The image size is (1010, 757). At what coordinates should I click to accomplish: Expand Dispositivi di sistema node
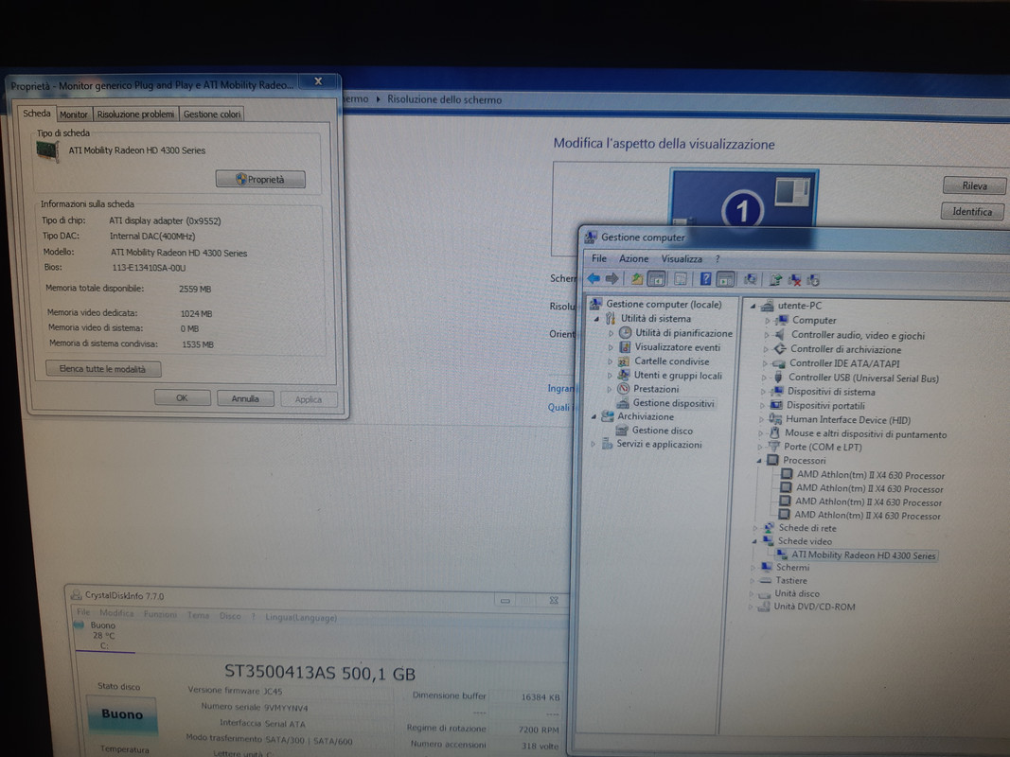click(x=763, y=392)
